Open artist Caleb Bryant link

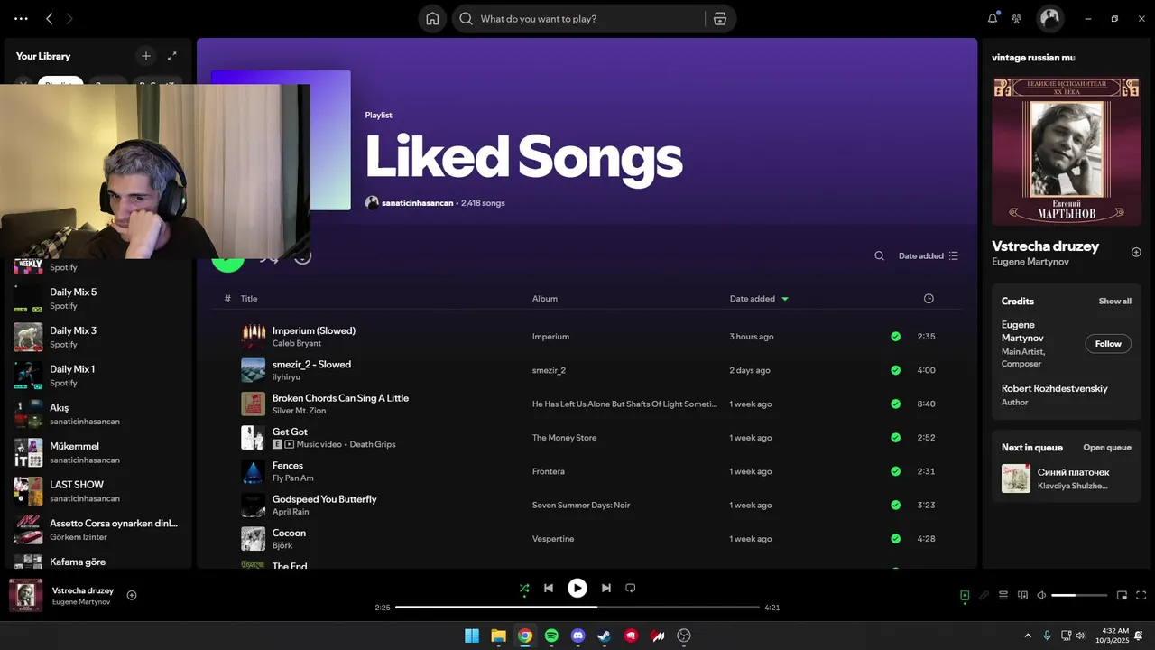click(x=297, y=343)
